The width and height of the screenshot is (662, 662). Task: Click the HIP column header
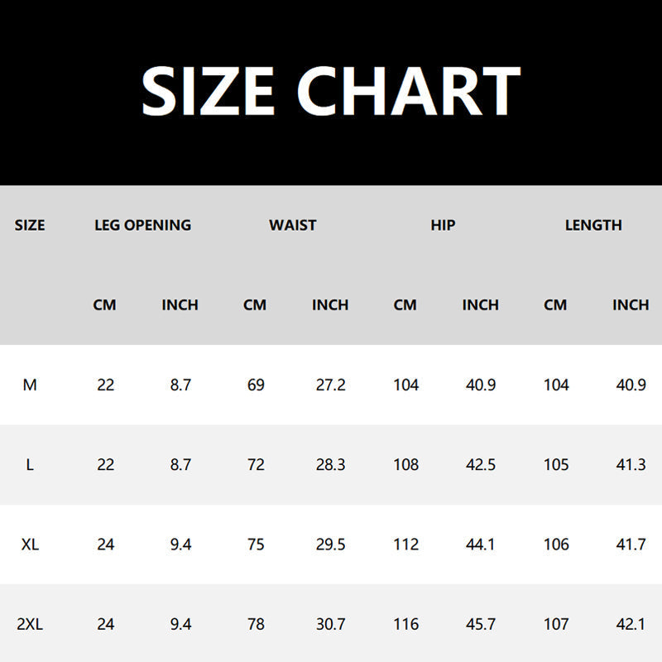(x=443, y=225)
